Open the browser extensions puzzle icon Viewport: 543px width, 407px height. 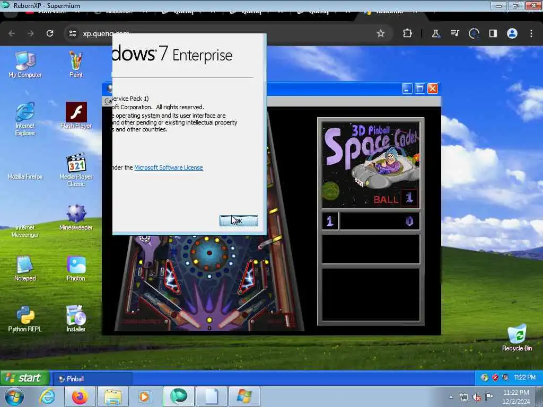click(408, 33)
